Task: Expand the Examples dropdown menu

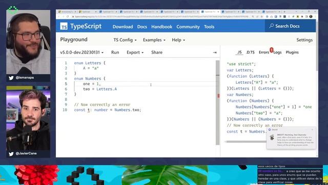Action: coord(154,40)
